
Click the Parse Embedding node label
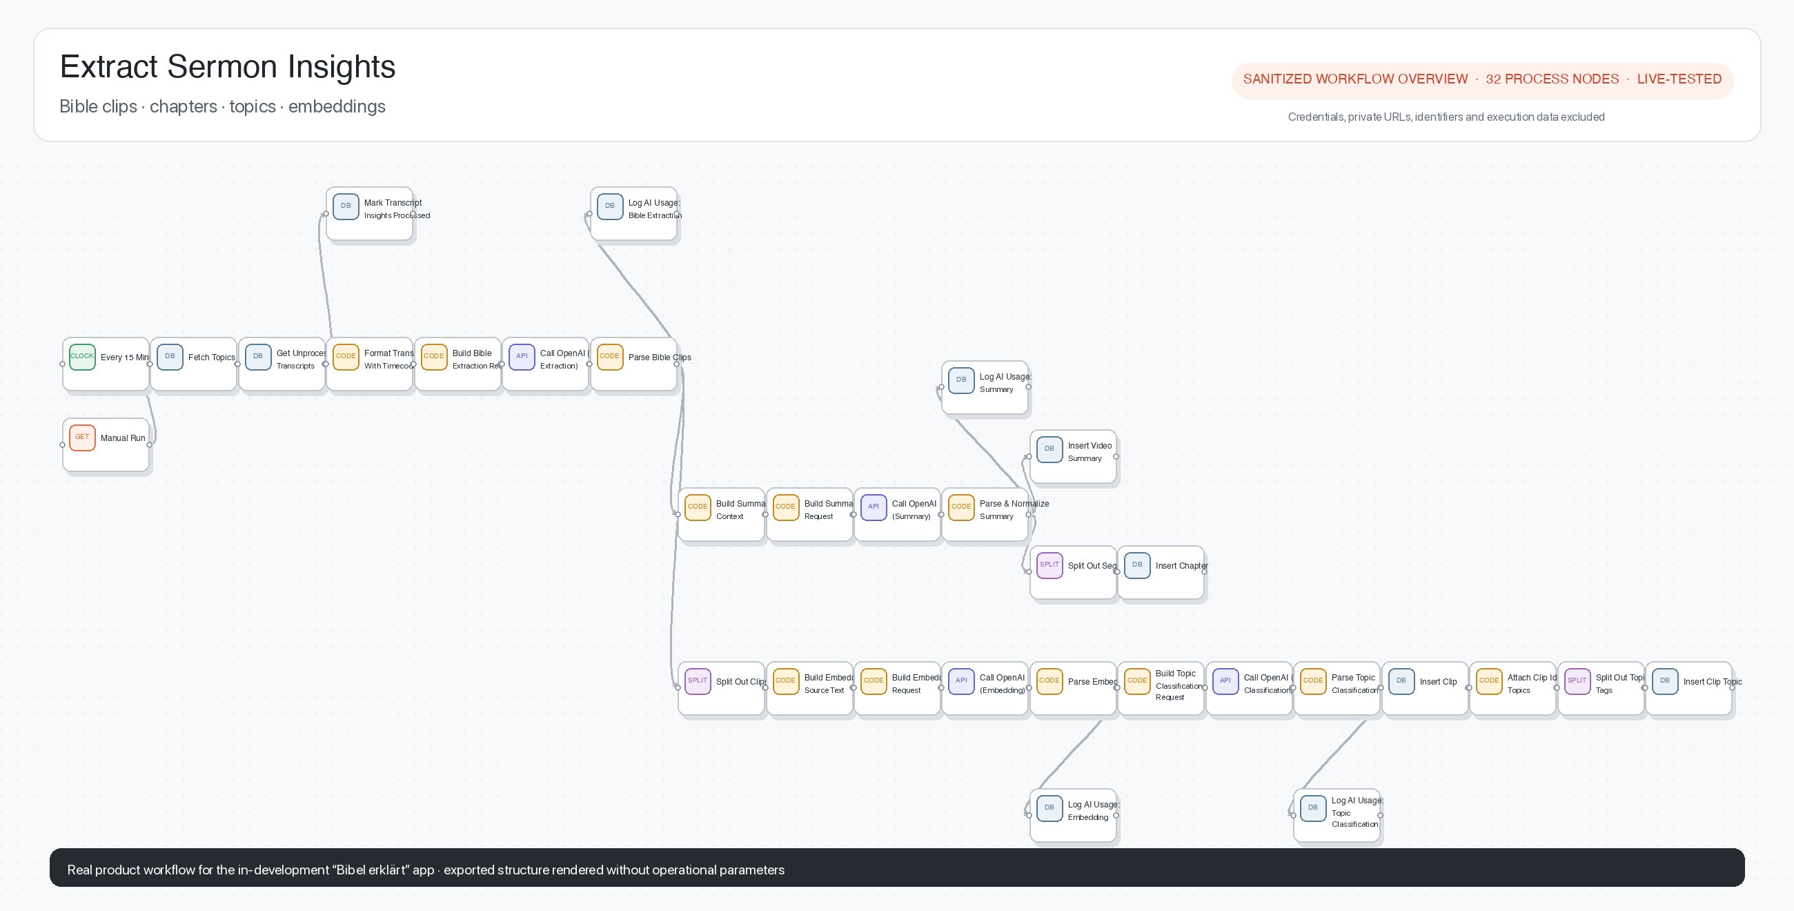point(1093,682)
